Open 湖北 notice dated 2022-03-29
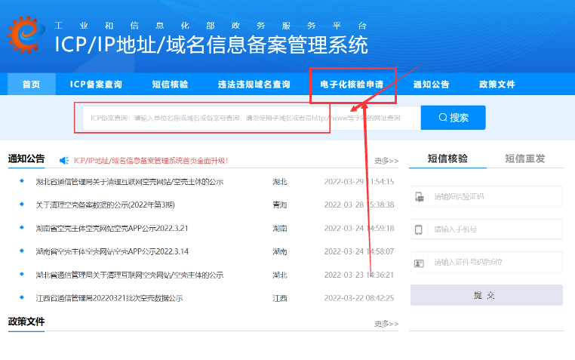This screenshot has width=575, height=360. [x=130, y=182]
